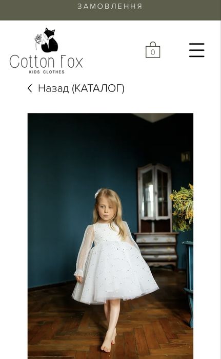Click the yellow flowers in the product photo
The image size is (221, 359).
coord(182,207)
